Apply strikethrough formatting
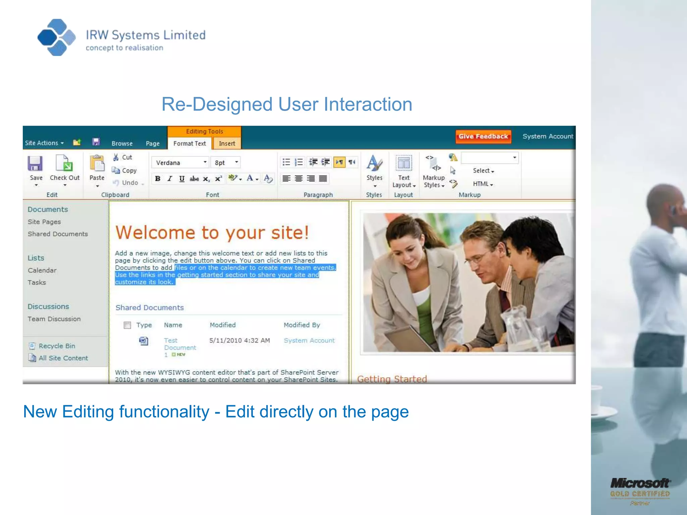Screen dimensions: 687x515 (194, 179)
